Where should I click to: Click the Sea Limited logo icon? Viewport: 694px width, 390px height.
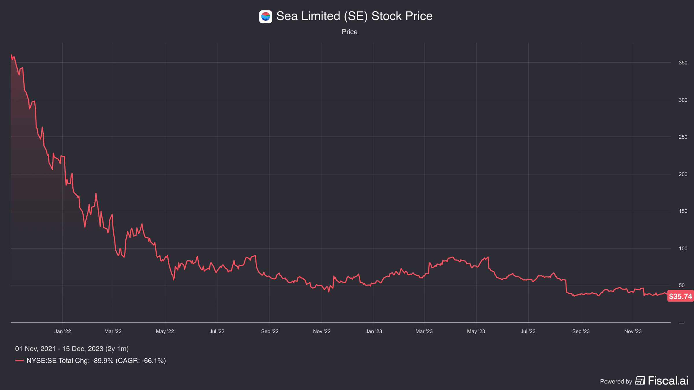pos(265,16)
